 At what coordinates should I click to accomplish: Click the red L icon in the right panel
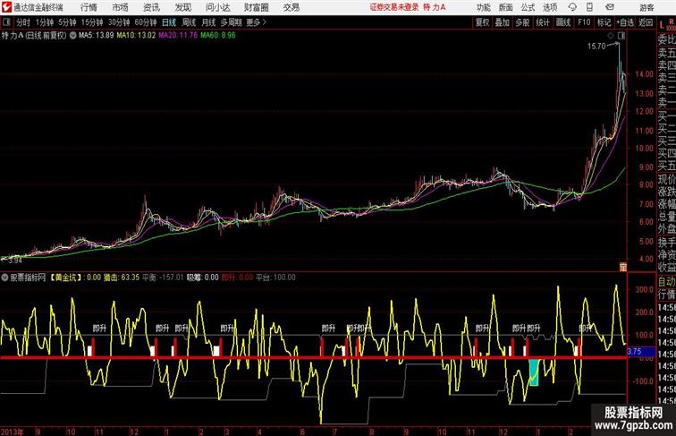662,25
